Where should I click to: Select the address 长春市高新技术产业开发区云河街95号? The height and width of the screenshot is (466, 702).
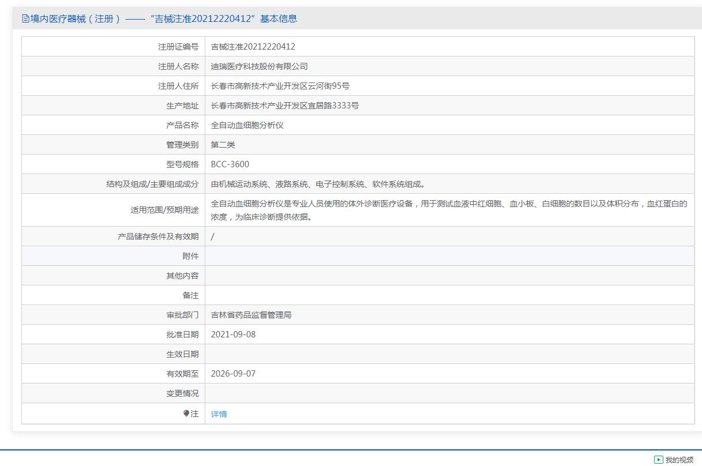(x=280, y=86)
